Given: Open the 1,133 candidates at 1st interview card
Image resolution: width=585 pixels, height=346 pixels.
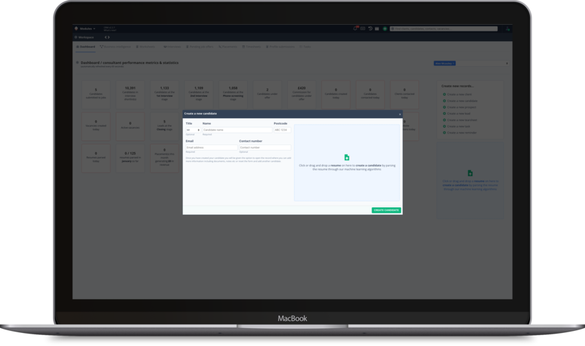Looking at the screenshot, I should pyautogui.click(x=164, y=95).
